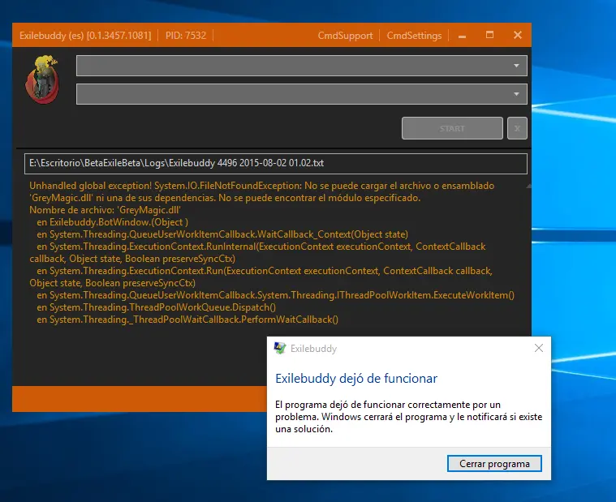
Task: Click the 'Exilebuddy dejó de funcionar' heading
Action: 356,379
